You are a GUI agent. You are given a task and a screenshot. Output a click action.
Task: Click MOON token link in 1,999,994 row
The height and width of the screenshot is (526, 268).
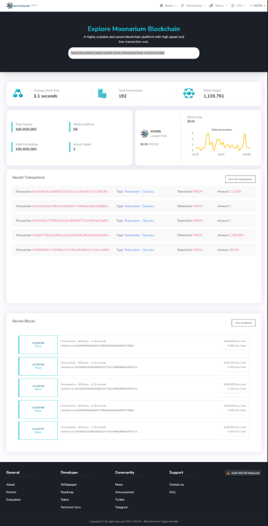(x=197, y=235)
